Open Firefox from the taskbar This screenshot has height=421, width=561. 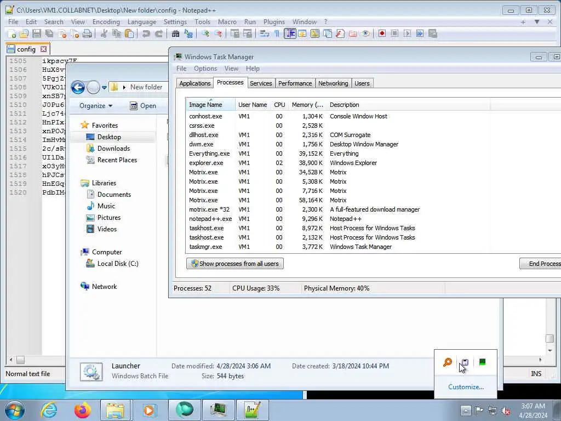point(82,410)
